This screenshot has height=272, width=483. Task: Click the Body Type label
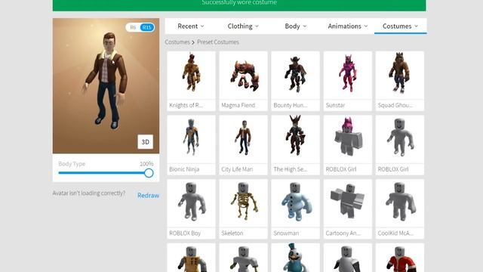click(72, 164)
